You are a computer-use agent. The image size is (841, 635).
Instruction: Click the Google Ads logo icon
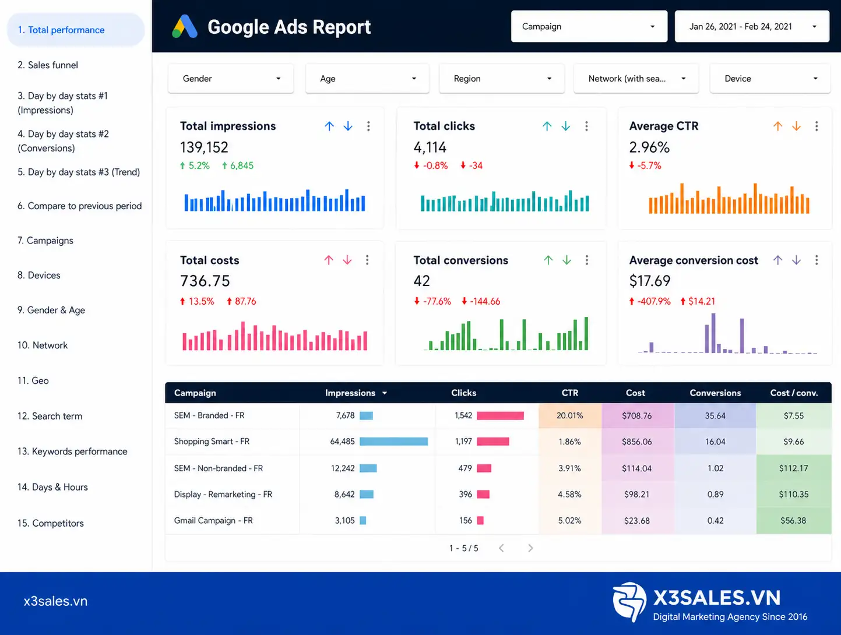pyautogui.click(x=185, y=26)
